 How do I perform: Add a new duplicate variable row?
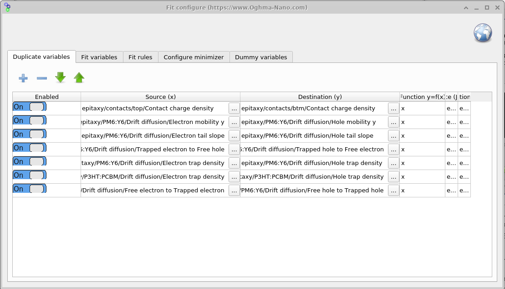click(23, 78)
